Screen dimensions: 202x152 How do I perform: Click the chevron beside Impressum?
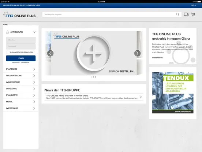(34, 108)
